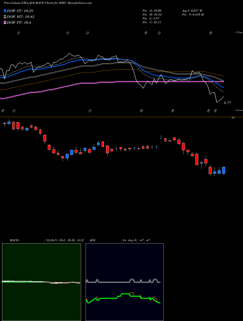Click the white DOW MT legend swatch
The height and width of the screenshot is (321, 243).
(5, 17)
